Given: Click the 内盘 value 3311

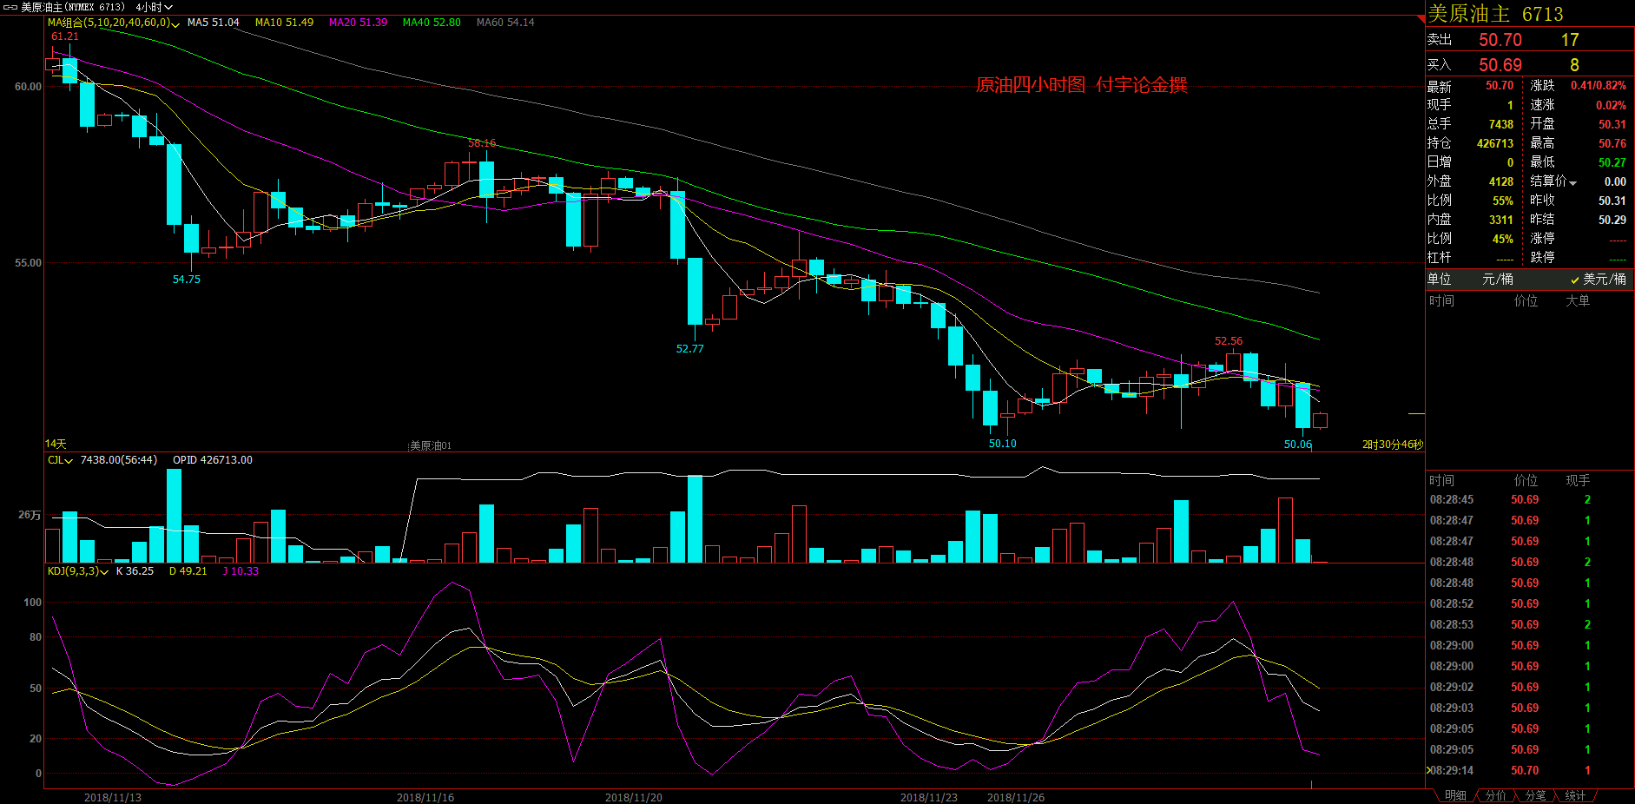Looking at the screenshot, I should 1501,220.
